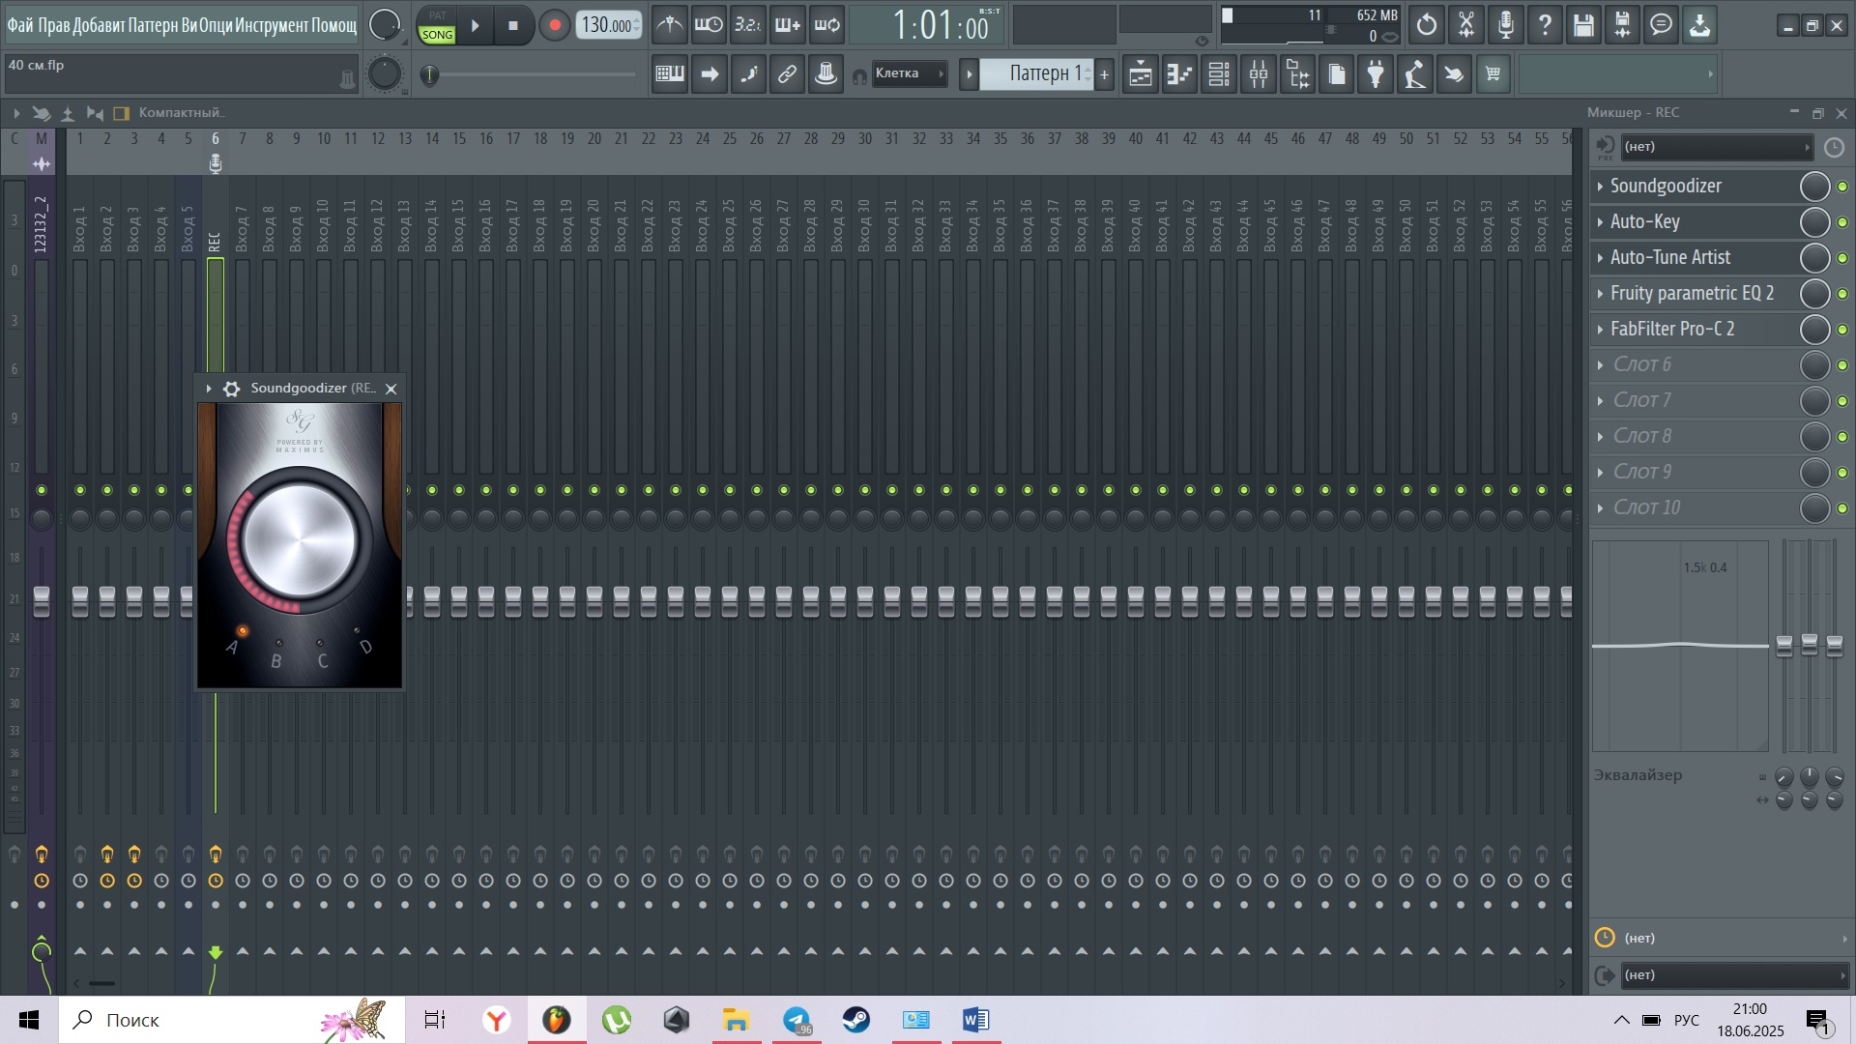Image resolution: width=1856 pixels, height=1044 pixels.
Task: Click the Save project floppy icon
Action: tap(1583, 25)
